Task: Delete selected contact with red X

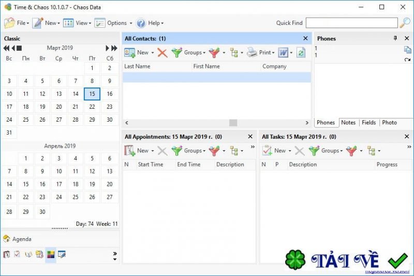Action: tap(162, 52)
